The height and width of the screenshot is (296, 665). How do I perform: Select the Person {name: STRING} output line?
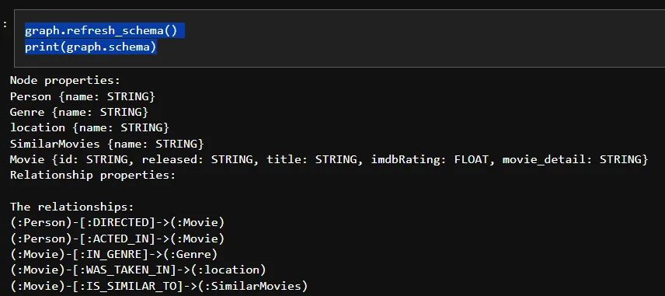click(82, 96)
